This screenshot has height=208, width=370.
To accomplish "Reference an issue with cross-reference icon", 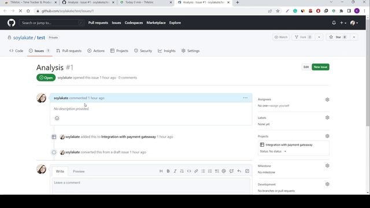I will point(231,171).
